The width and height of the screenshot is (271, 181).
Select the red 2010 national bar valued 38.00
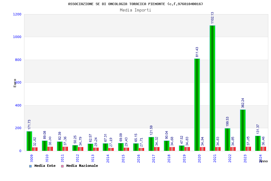pyautogui.click(x=50, y=149)
